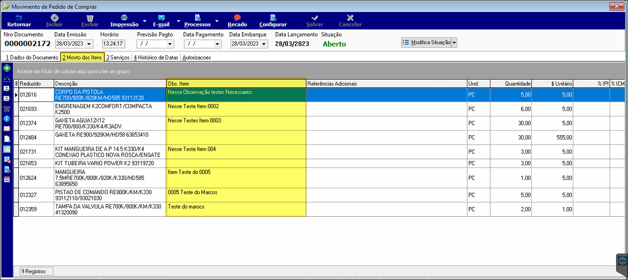The height and width of the screenshot is (280, 628).
Task: Click the TAMPA DA VALVULA description cell
Action: tap(110, 210)
